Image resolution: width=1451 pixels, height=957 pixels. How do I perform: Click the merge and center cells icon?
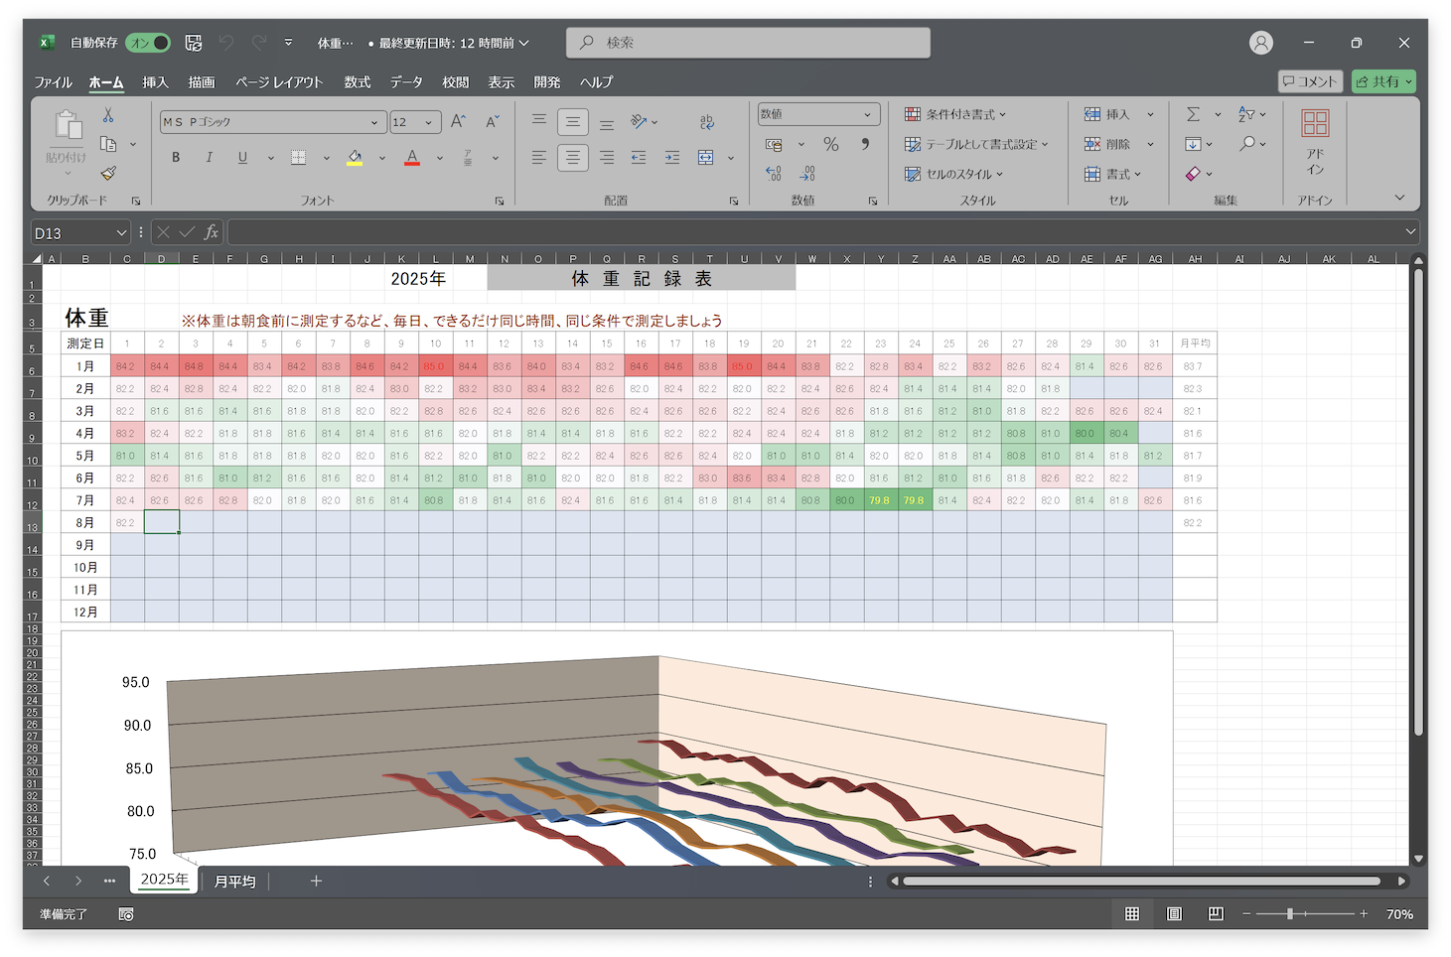click(706, 158)
